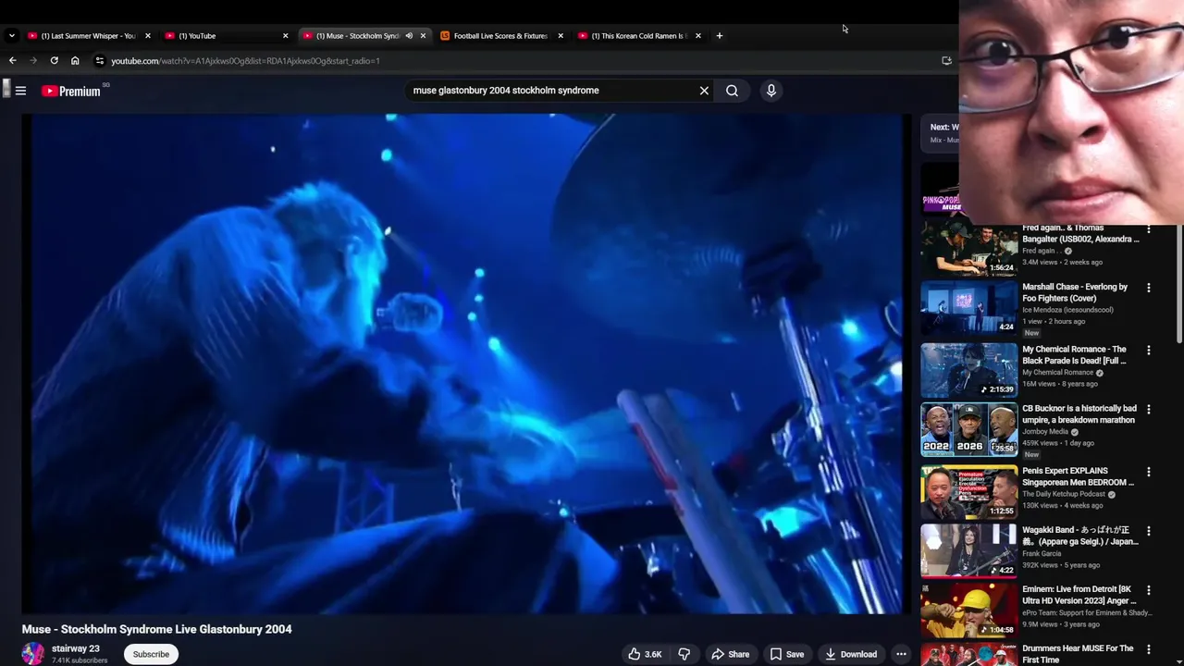The height and width of the screenshot is (666, 1184).
Task: Switch to Football Live Scores tab
Action: pos(501,36)
